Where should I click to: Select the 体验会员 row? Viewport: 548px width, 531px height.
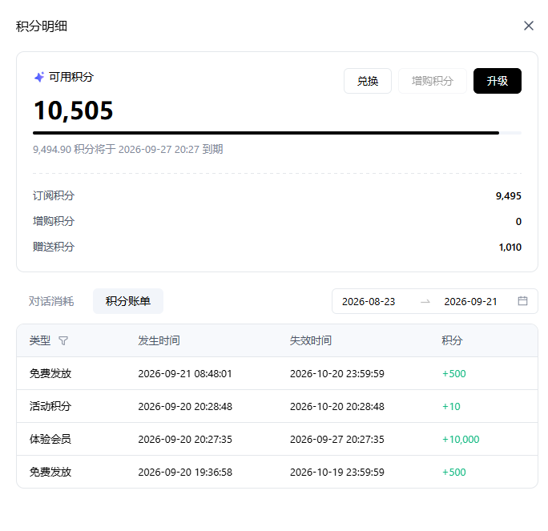[276, 439]
